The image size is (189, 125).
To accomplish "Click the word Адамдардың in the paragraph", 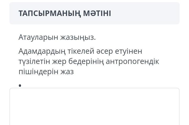I will click(x=42, y=51).
